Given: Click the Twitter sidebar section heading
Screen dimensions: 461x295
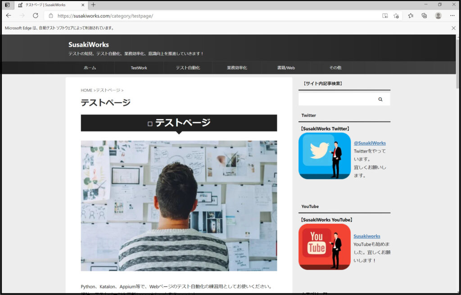Looking at the screenshot, I should 308,115.
